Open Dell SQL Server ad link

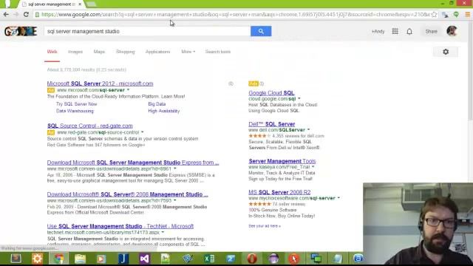(x=271, y=124)
